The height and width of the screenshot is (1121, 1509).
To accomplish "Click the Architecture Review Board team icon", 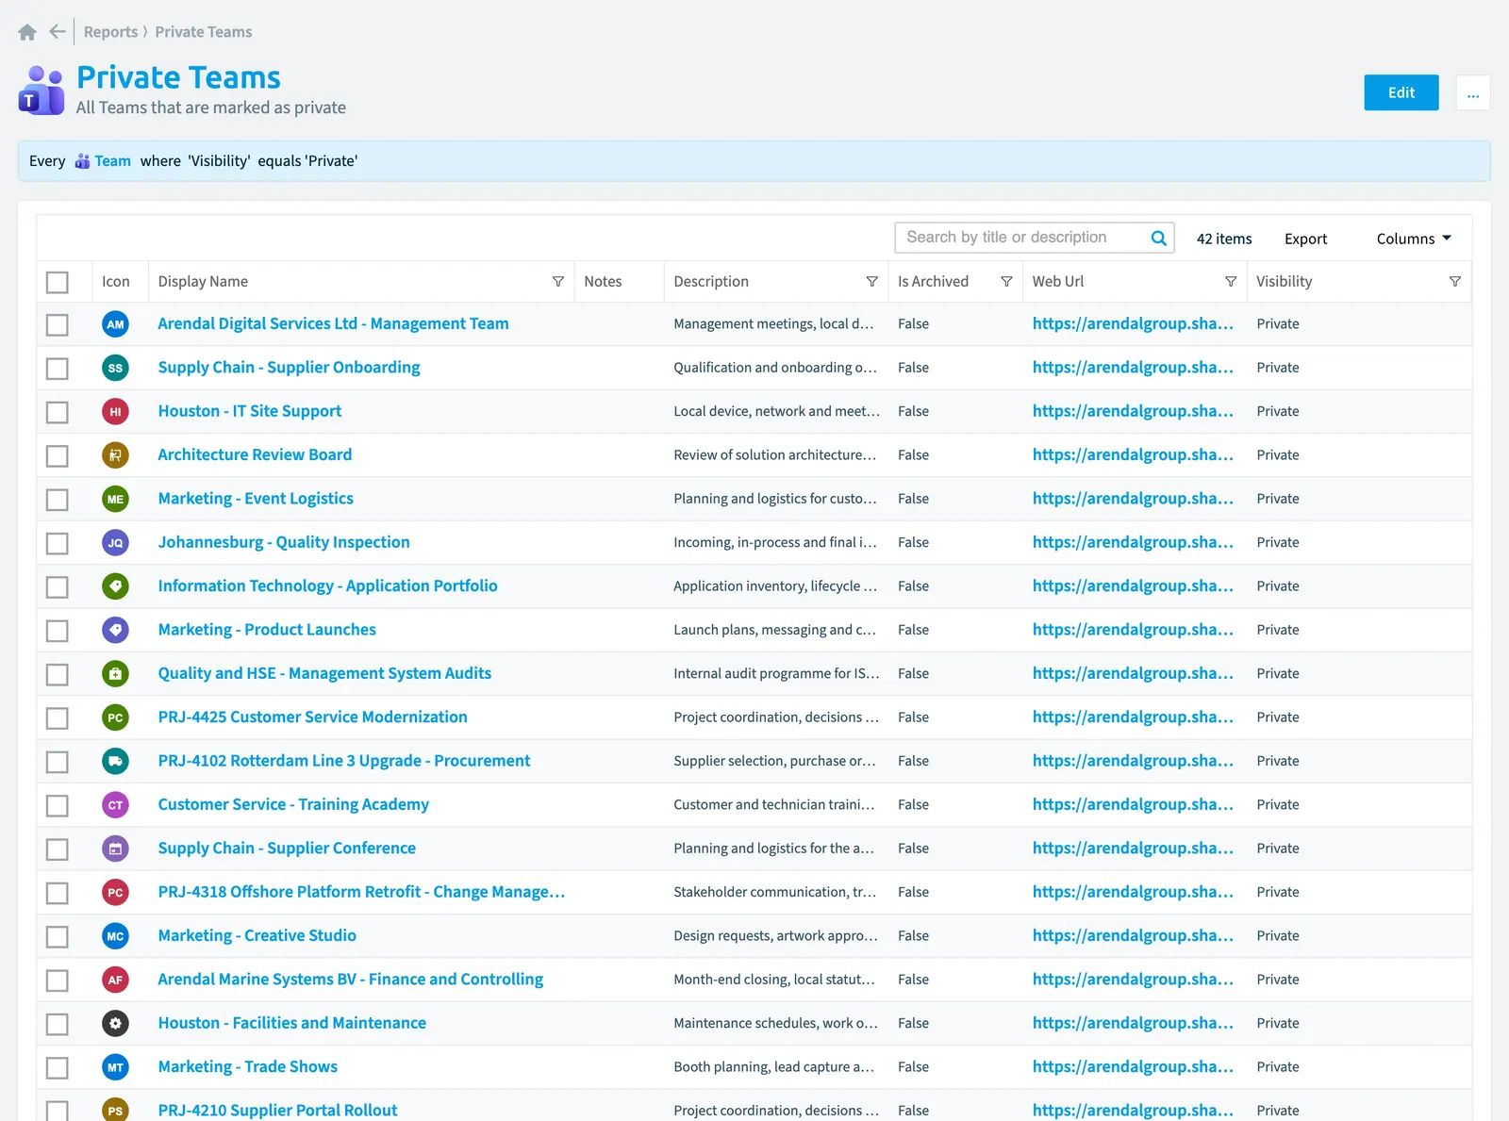I will click(x=115, y=455).
